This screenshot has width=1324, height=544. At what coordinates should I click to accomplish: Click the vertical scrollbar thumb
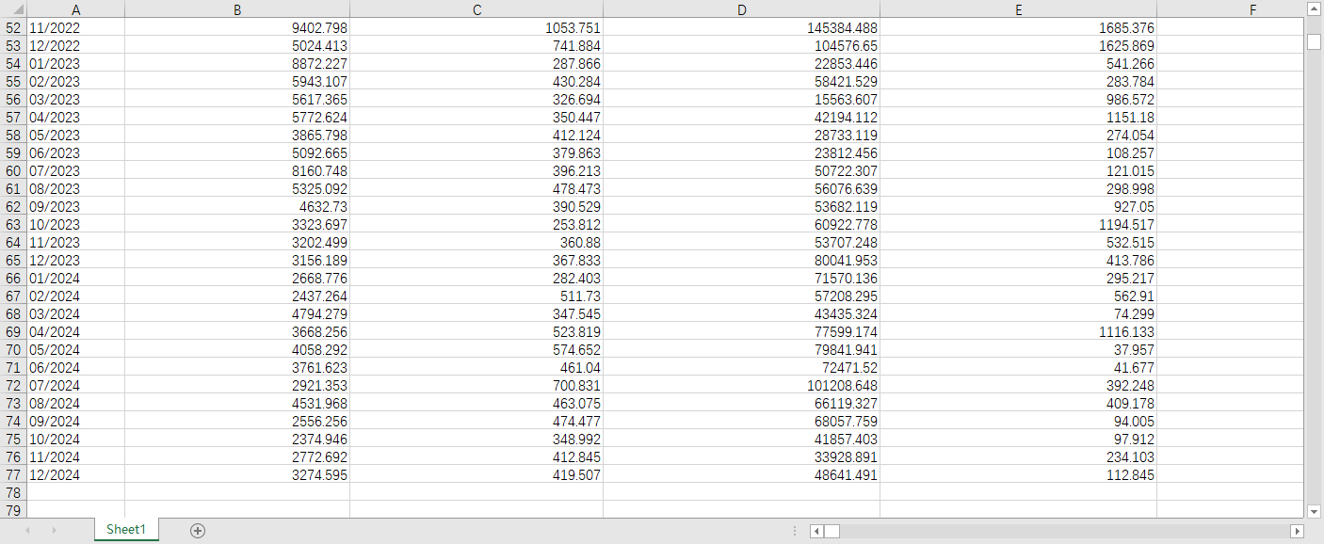pyautogui.click(x=1315, y=41)
